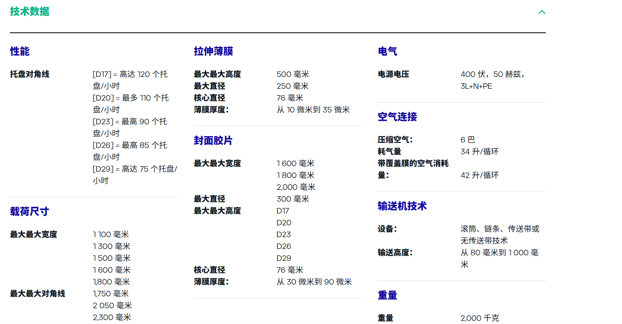Click the 性能 heading
622x324 pixels.
[20, 51]
